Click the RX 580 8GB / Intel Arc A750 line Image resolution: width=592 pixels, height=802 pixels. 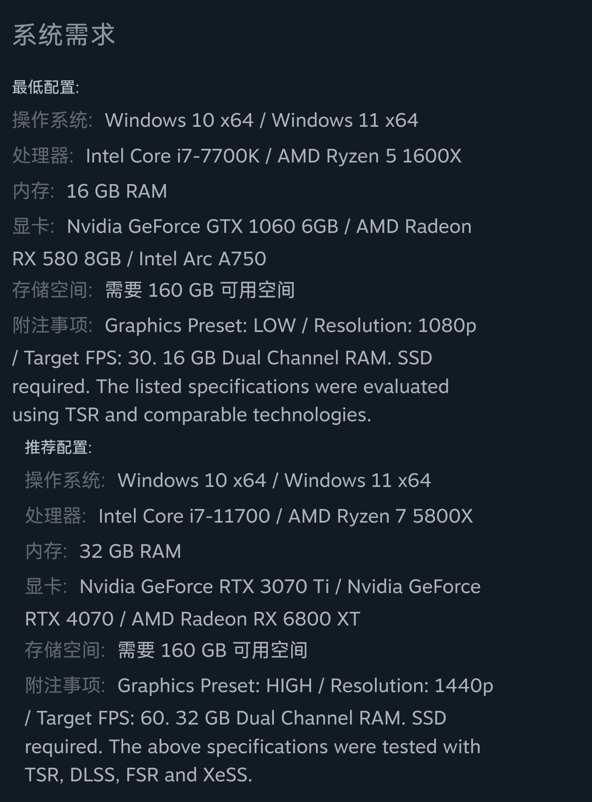[x=139, y=259]
